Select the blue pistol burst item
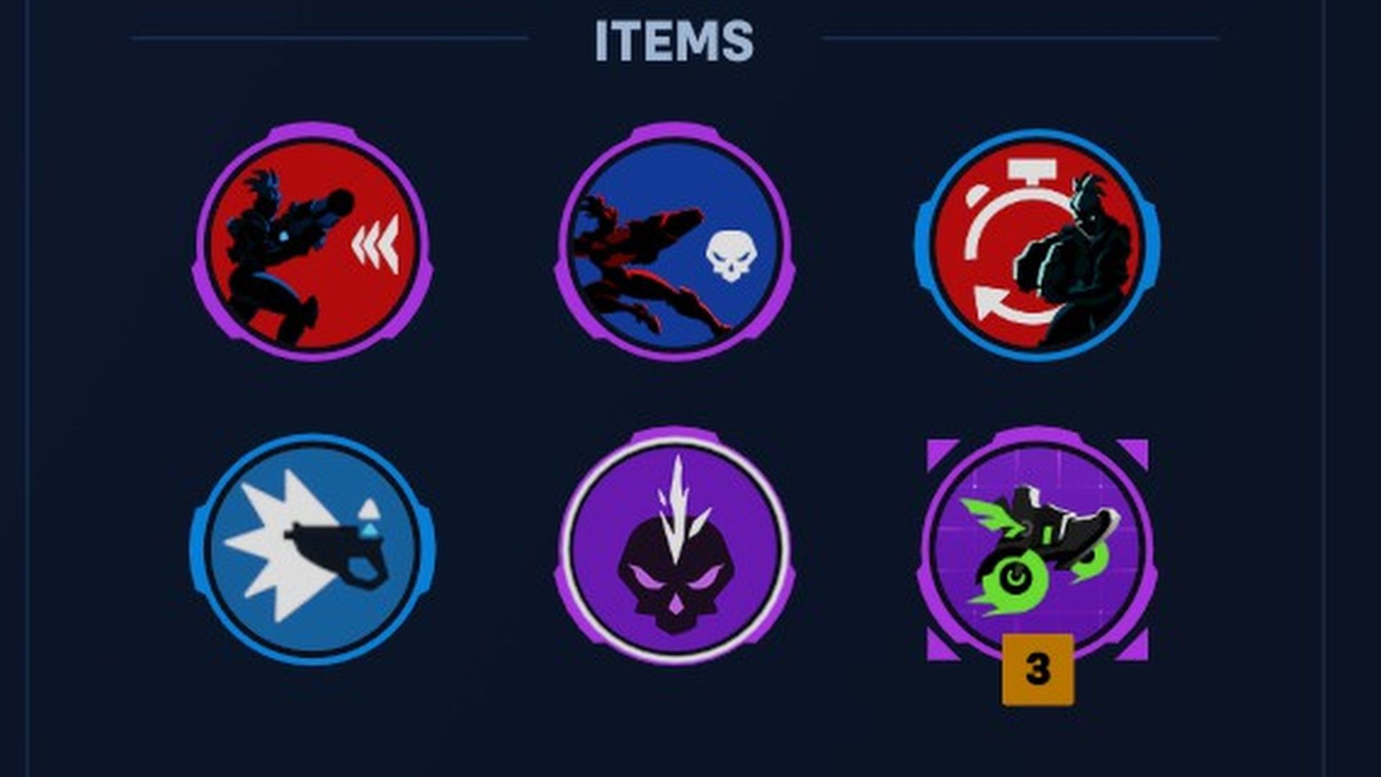Image resolution: width=1381 pixels, height=777 pixels. tap(313, 548)
